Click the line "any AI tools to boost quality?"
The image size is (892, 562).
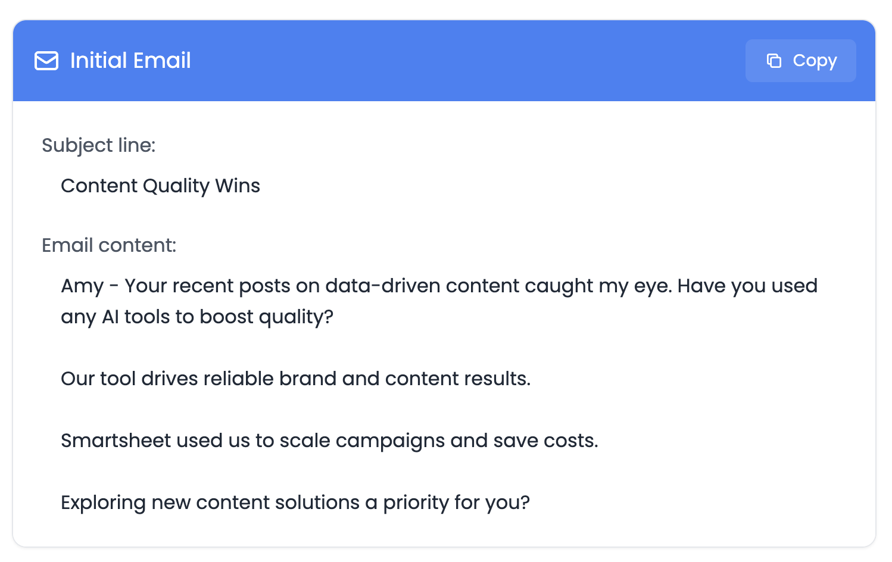tap(197, 317)
